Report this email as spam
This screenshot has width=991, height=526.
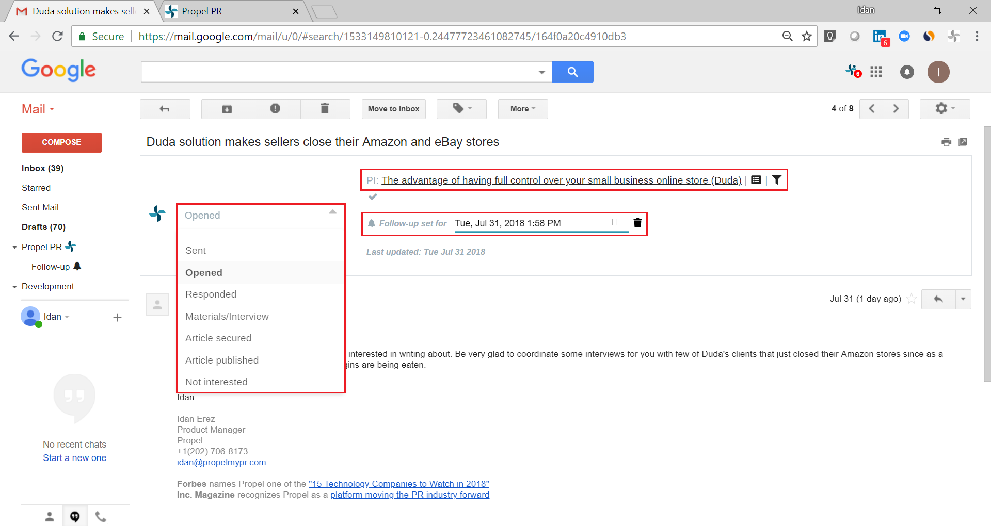point(275,109)
